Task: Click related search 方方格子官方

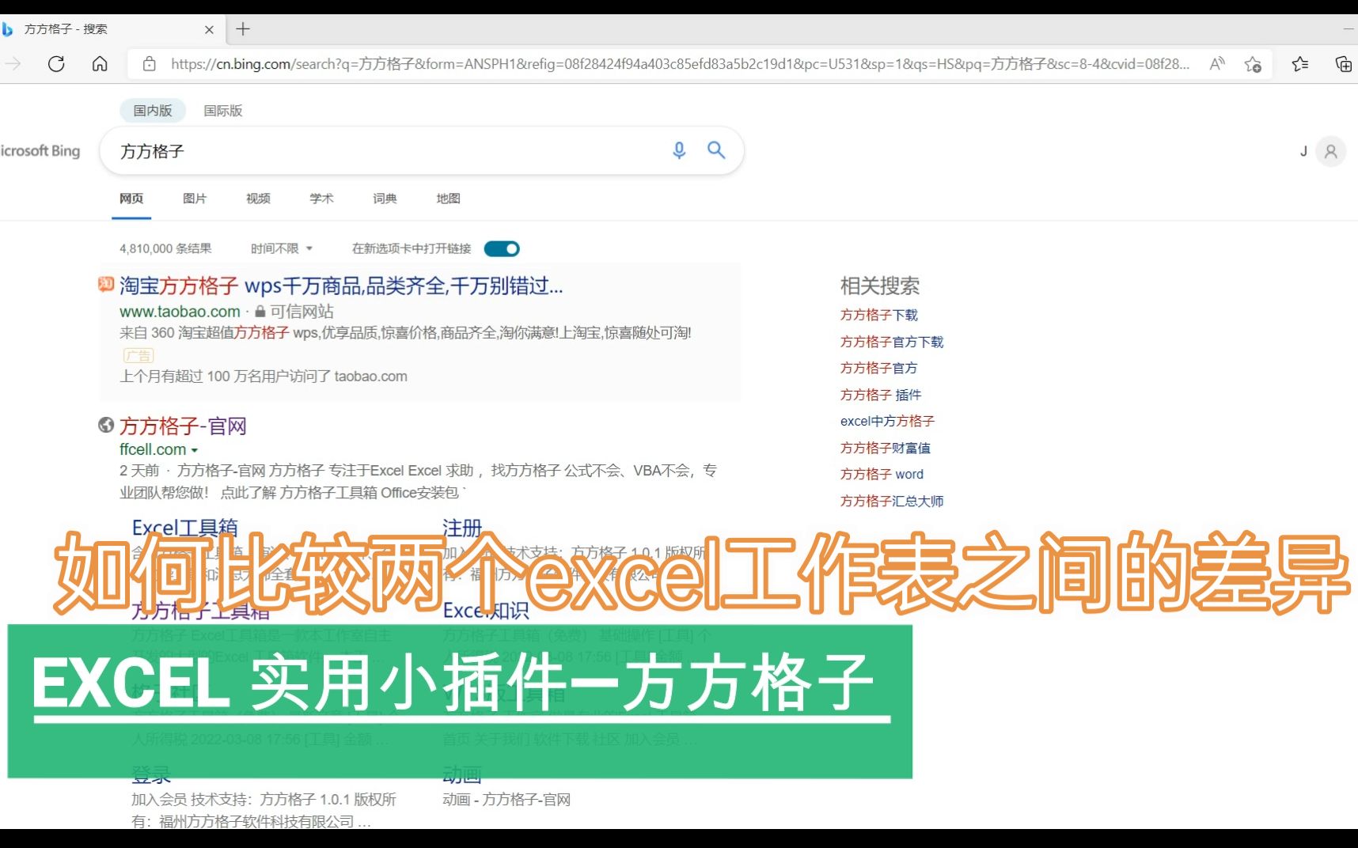Action: point(879,368)
